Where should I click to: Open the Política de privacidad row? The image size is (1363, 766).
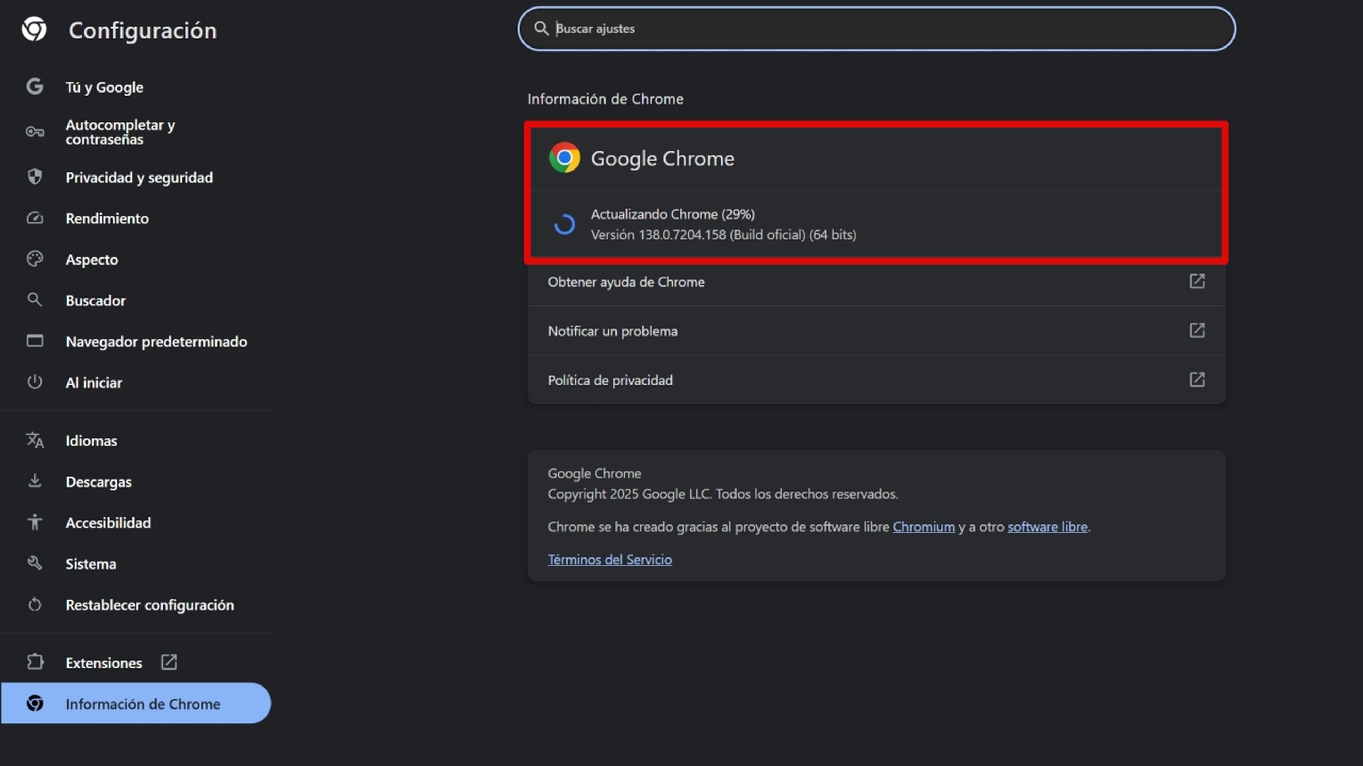(876, 380)
